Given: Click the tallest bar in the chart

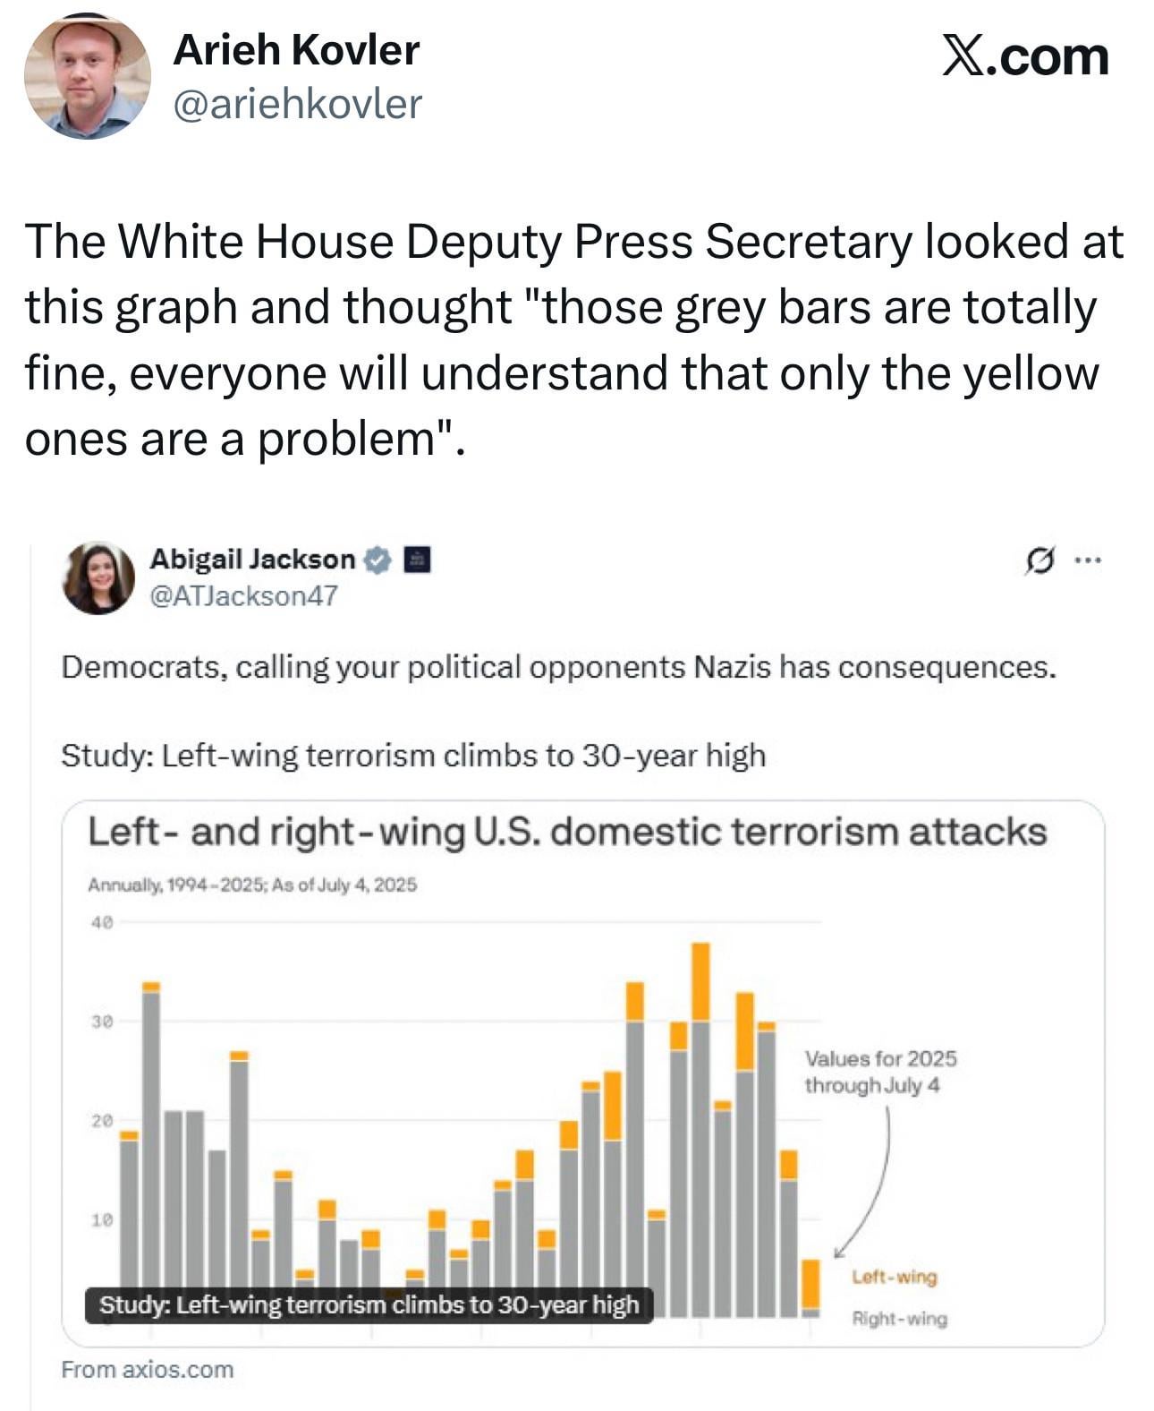Looking at the screenshot, I should tap(701, 1128).
